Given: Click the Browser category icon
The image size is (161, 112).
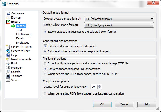Looking at the screenshot, I should click(x=8, y=17).
